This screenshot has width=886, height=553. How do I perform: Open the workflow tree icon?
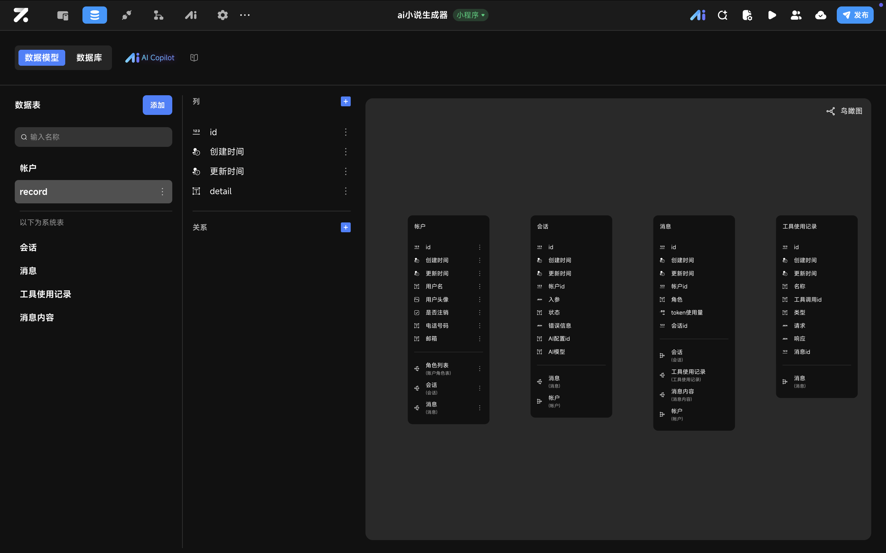(x=158, y=15)
